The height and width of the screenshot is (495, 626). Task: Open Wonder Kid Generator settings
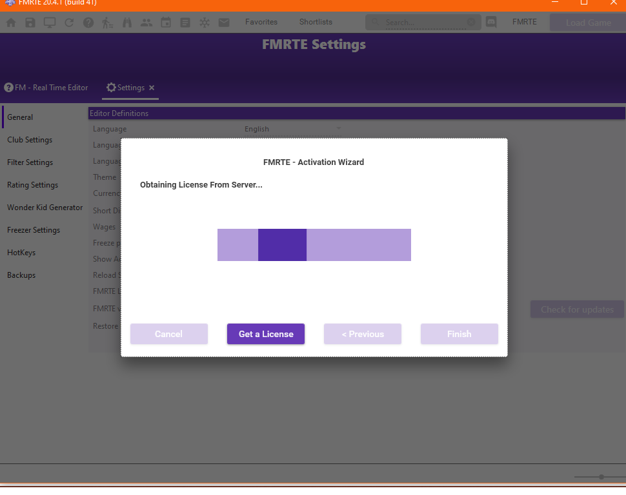click(x=45, y=208)
